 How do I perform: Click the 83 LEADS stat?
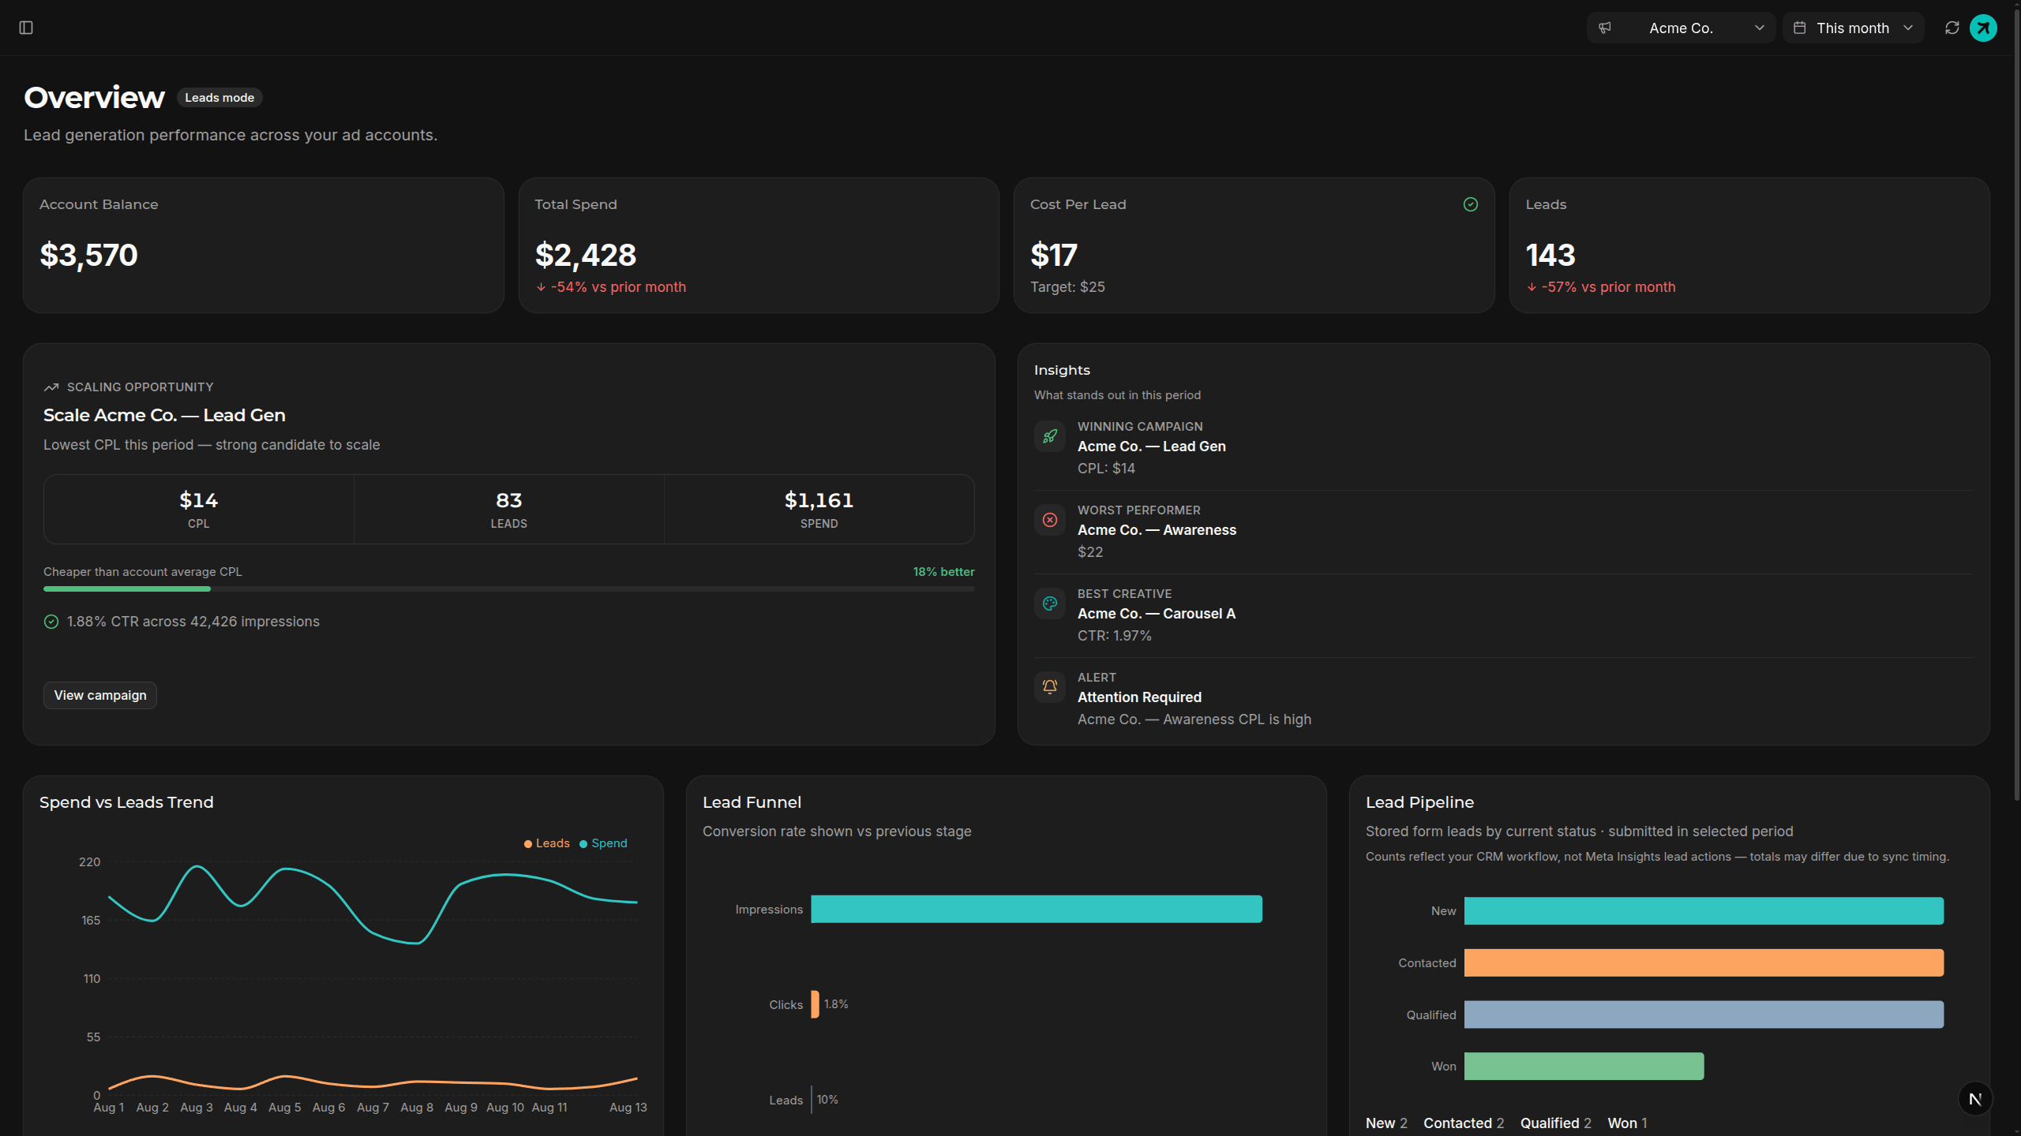(509, 509)
